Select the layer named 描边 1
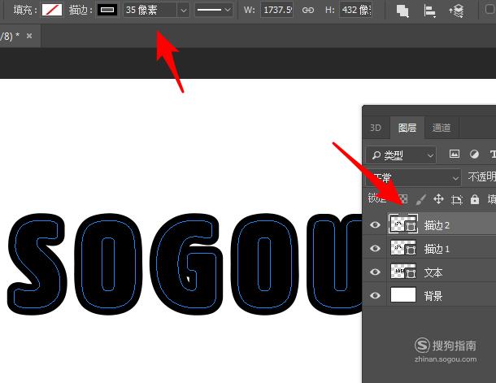 coord(437,249)
